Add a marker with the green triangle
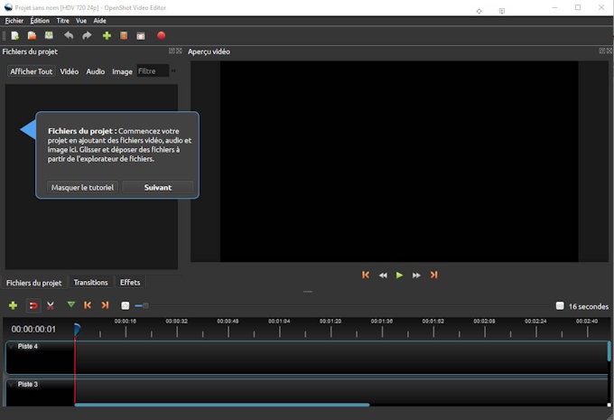Viewport: 614px width, 420px height. click(x=70, y=304)
